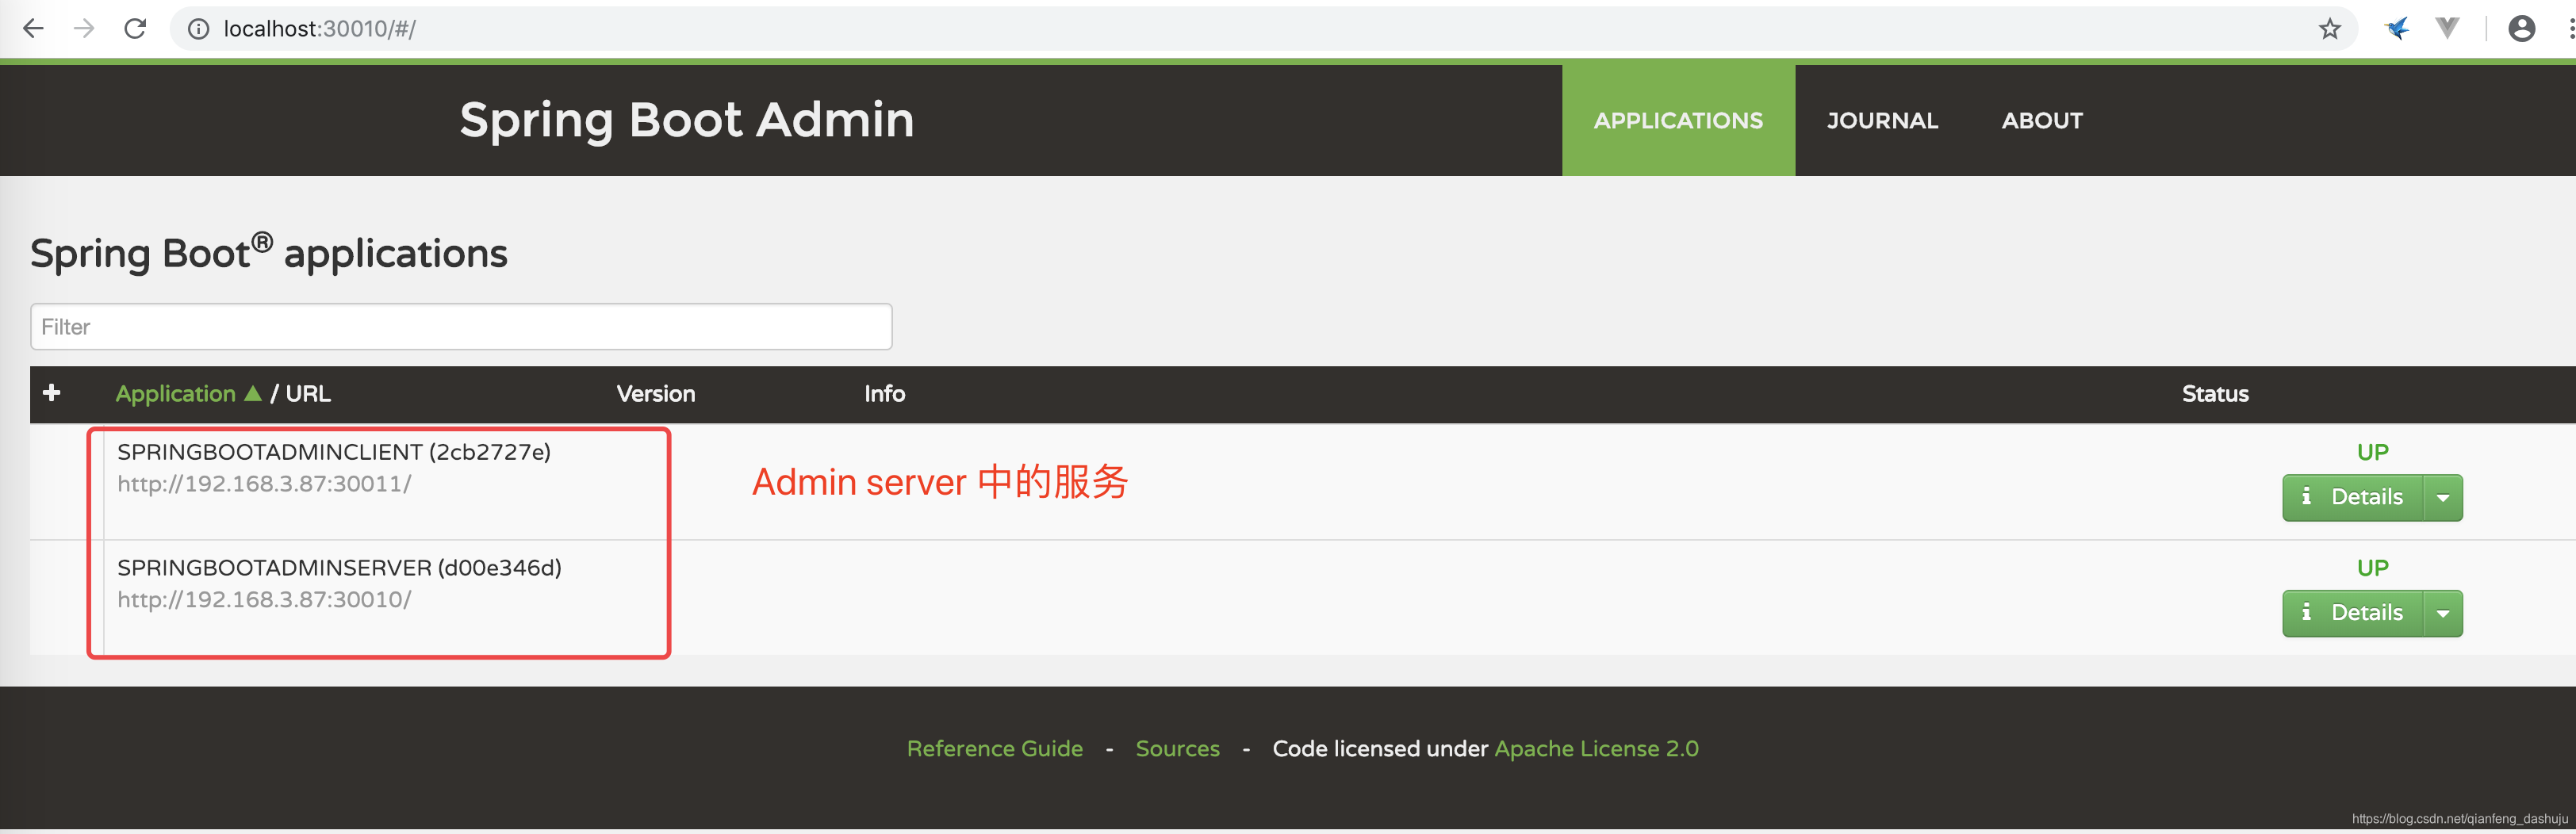Image resolution: width=2576 pixels, height=834 pixels.
Task: Focus the Filter input field
Action: point(461,327)
